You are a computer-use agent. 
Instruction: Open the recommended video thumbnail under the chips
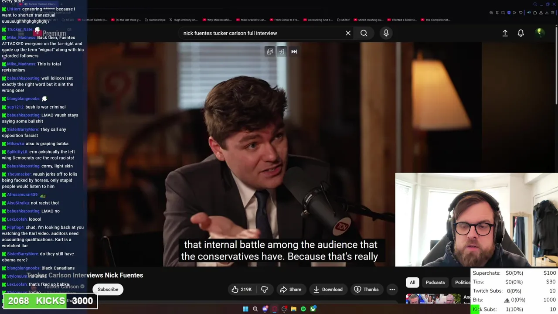pos(433,299)
